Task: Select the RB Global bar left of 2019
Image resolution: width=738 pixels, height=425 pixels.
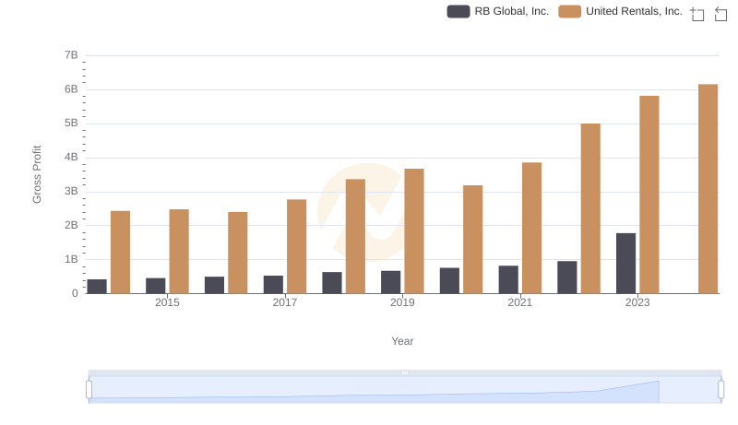Action: point(390,282)
